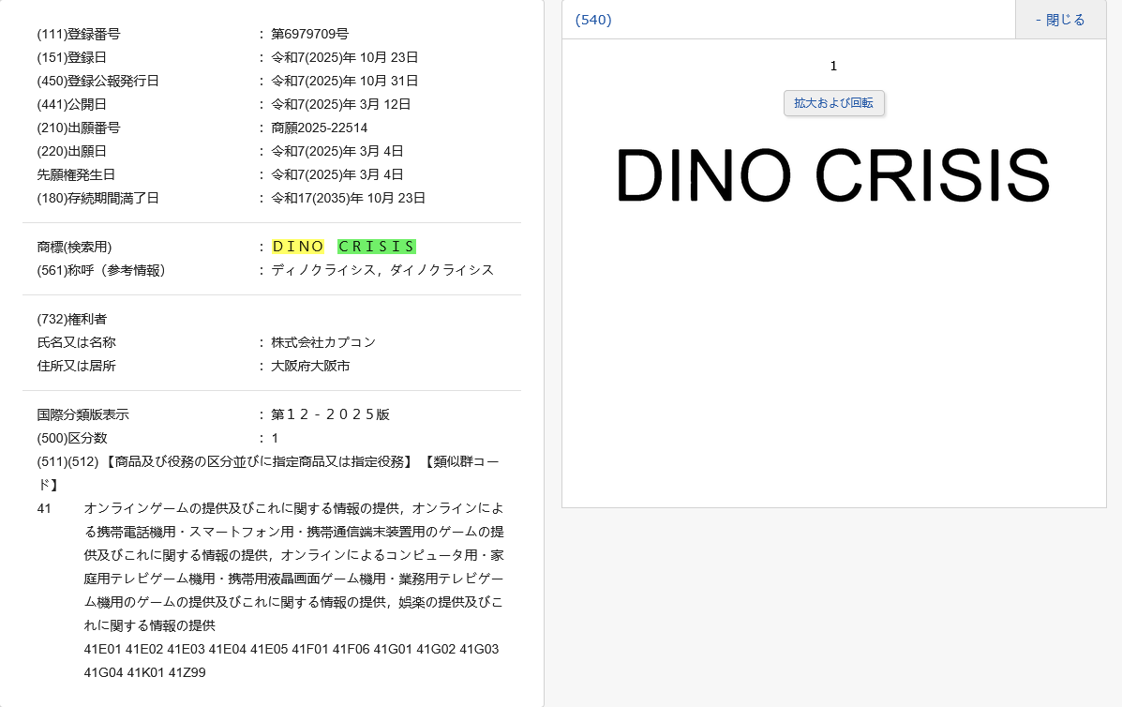Select the DINO CRISIS trademark image
This screenshot has height=707, width=1122.
[833, 176]
